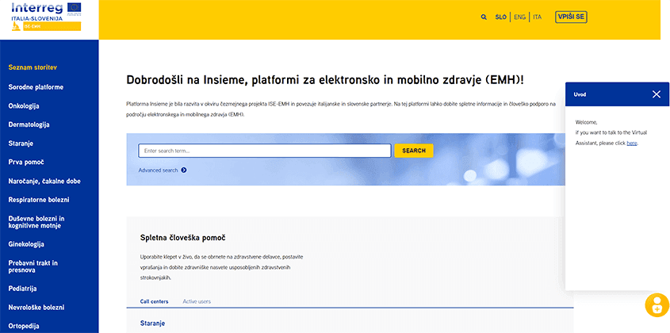
Task: Open Sorodne platforme in sidebar
Action: click(36, 87)
